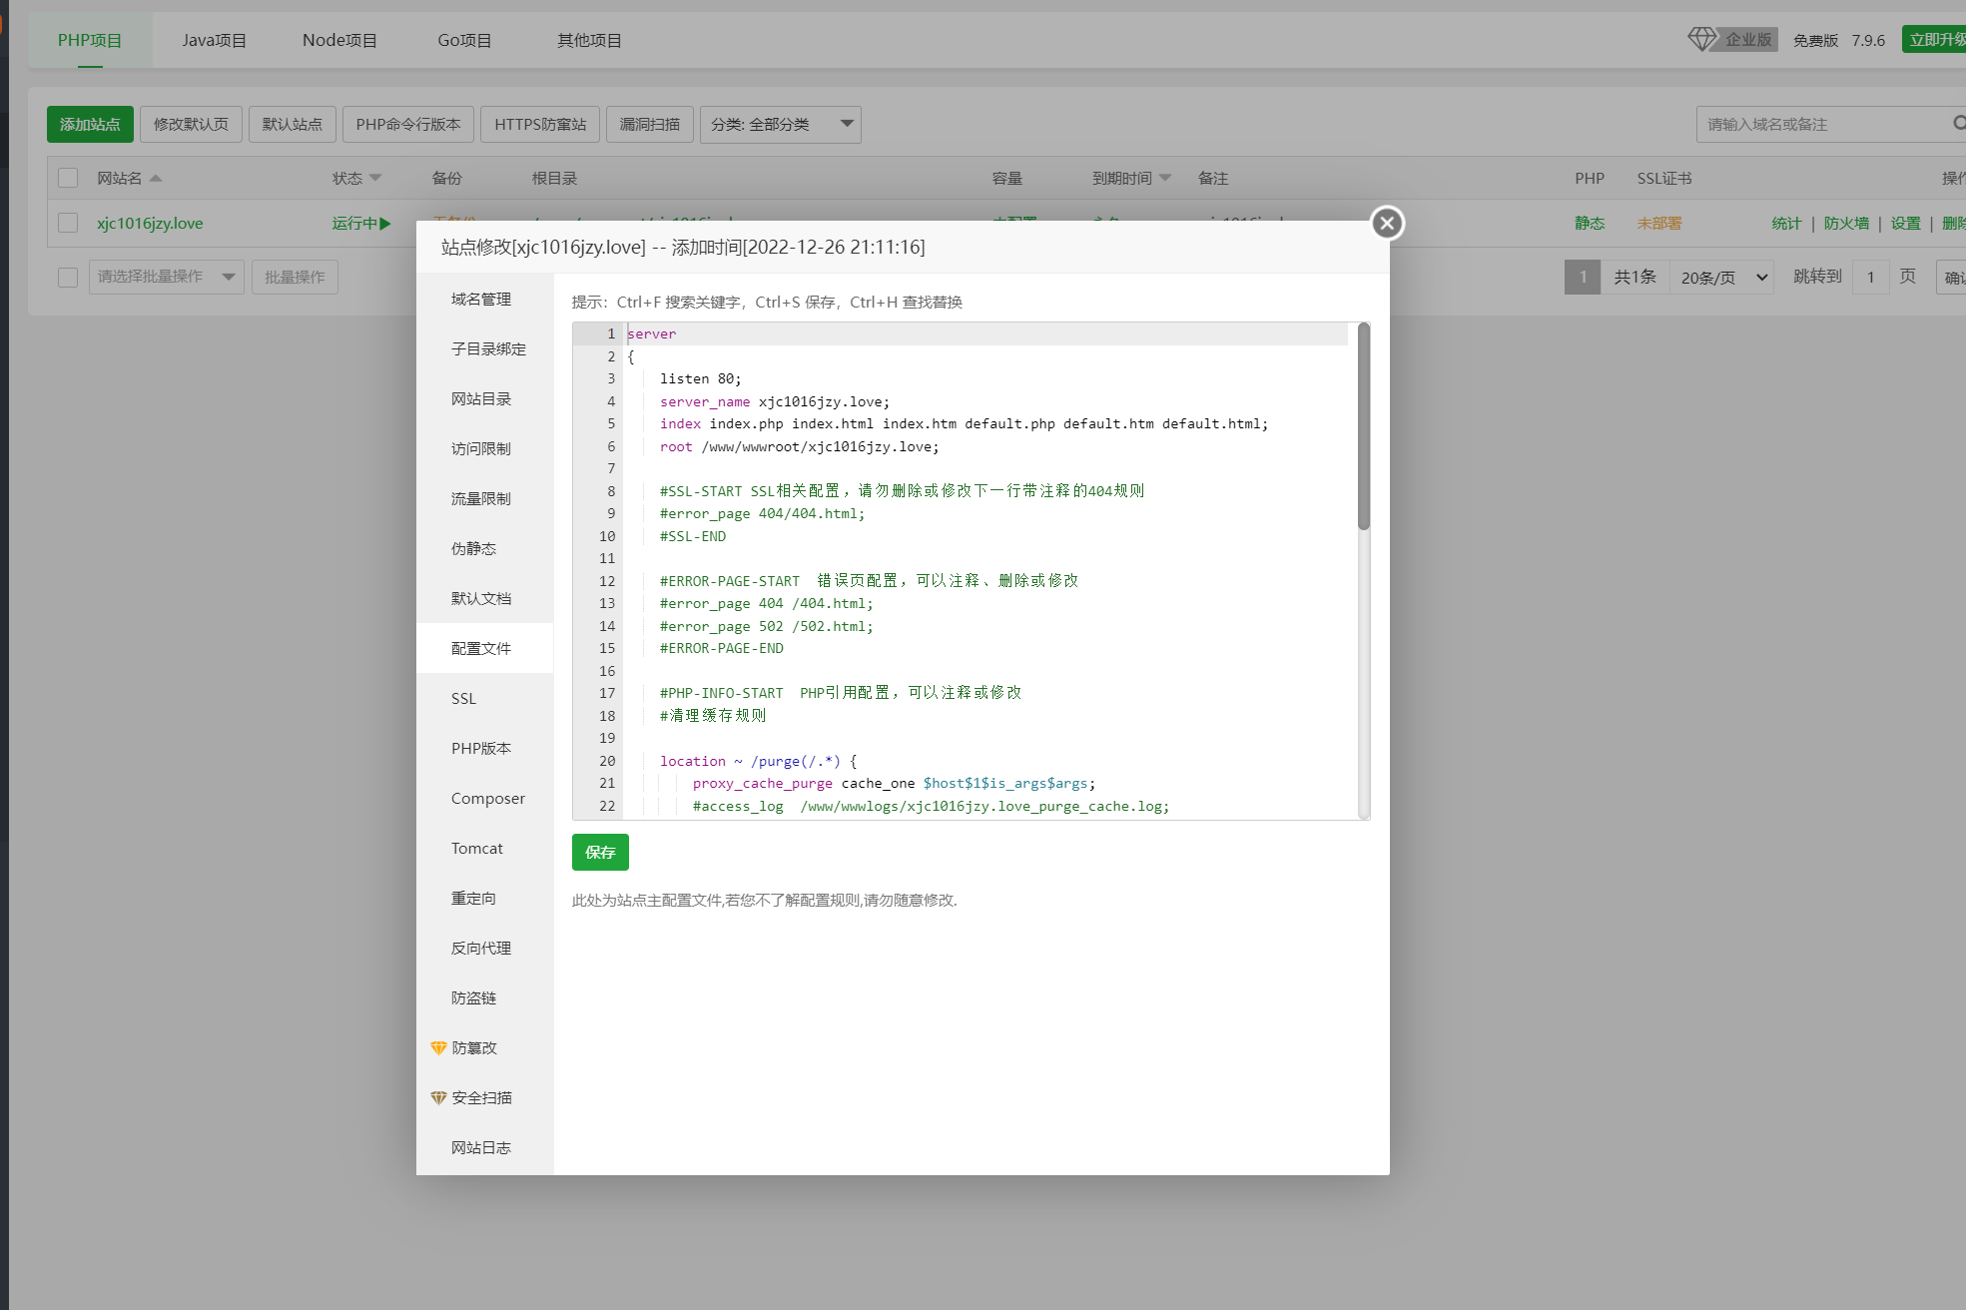Image resolution: width=1966 pixels, height=1310 pixels.
Task: Switch to the PHP项目 tab
Action: (90, 40)
